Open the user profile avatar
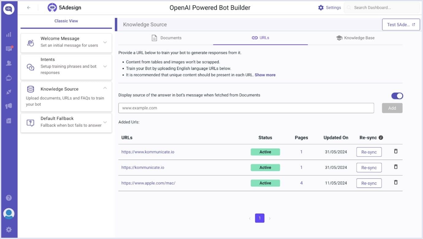This screenshot has width=423, height=239. click(x=9, y=214)
